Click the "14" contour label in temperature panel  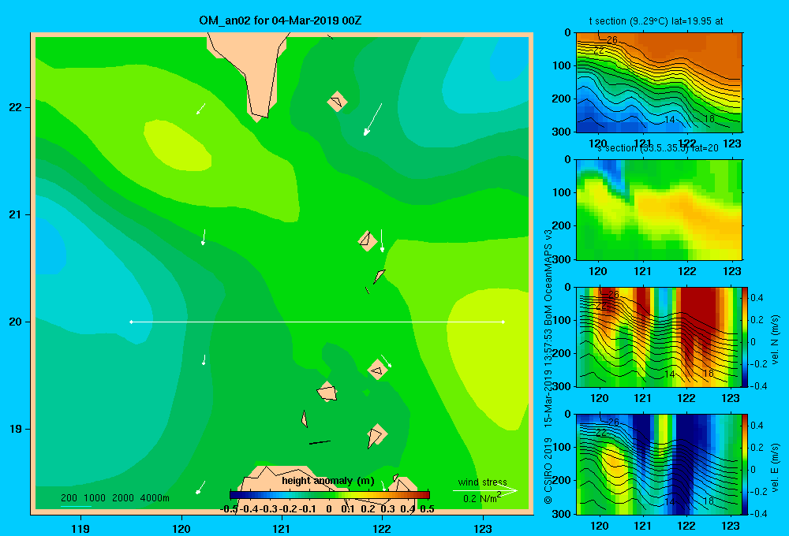click(x=669, y=119)
